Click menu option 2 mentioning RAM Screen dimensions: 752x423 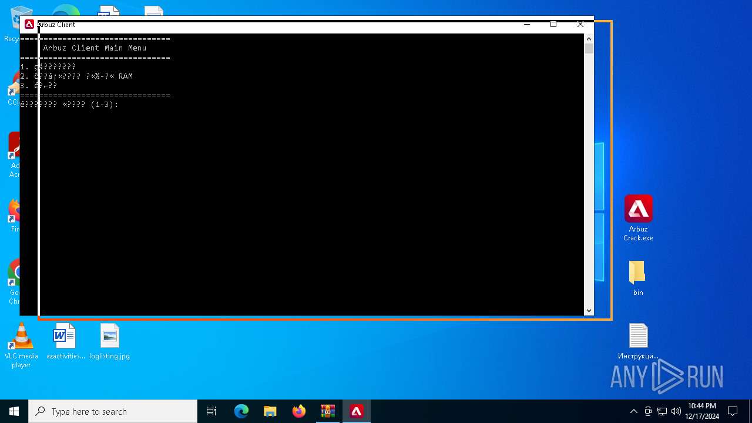point(76,76)
